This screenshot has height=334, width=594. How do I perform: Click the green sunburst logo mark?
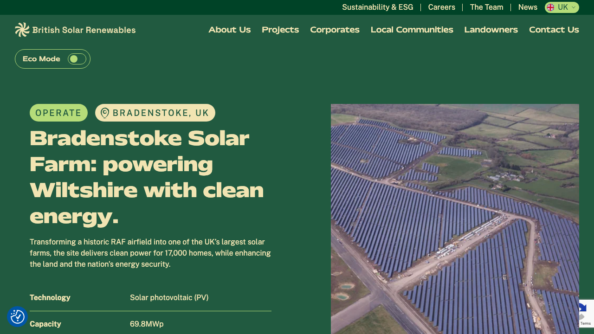click(x=22, y=29)
